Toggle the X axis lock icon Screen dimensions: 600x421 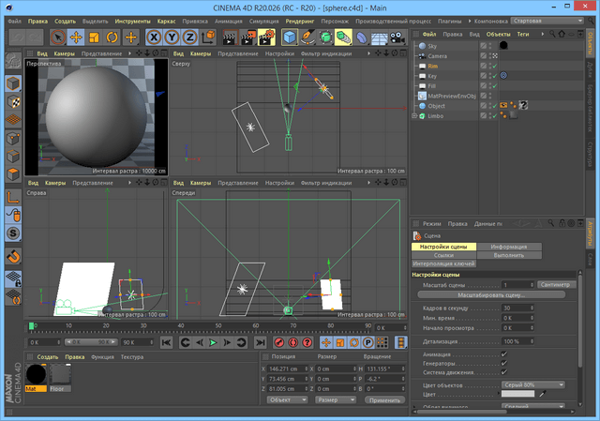(156, 37)
